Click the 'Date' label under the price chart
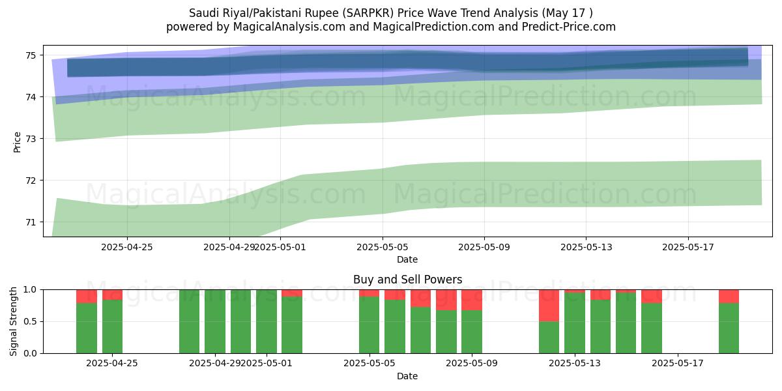 coord(407,259)
